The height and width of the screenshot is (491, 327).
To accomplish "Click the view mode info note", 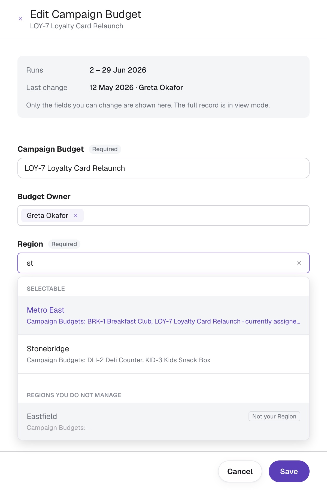I will [148, 105].
